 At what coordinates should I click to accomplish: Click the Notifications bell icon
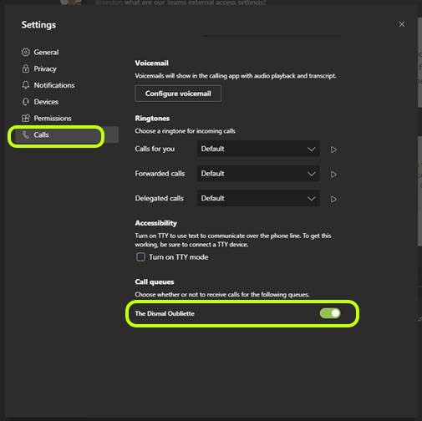click(26, 85)
